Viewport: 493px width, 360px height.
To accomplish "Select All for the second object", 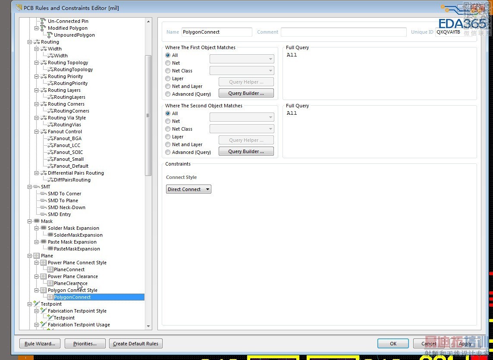I will (168, 113).
